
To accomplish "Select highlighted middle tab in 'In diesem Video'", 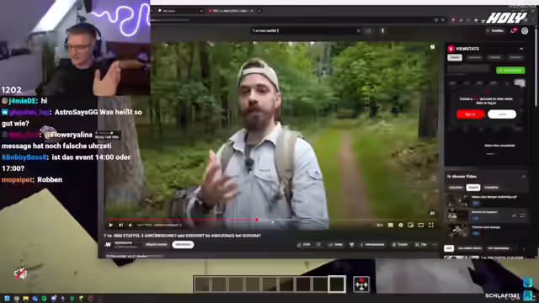I will click(x=473, y=187).
